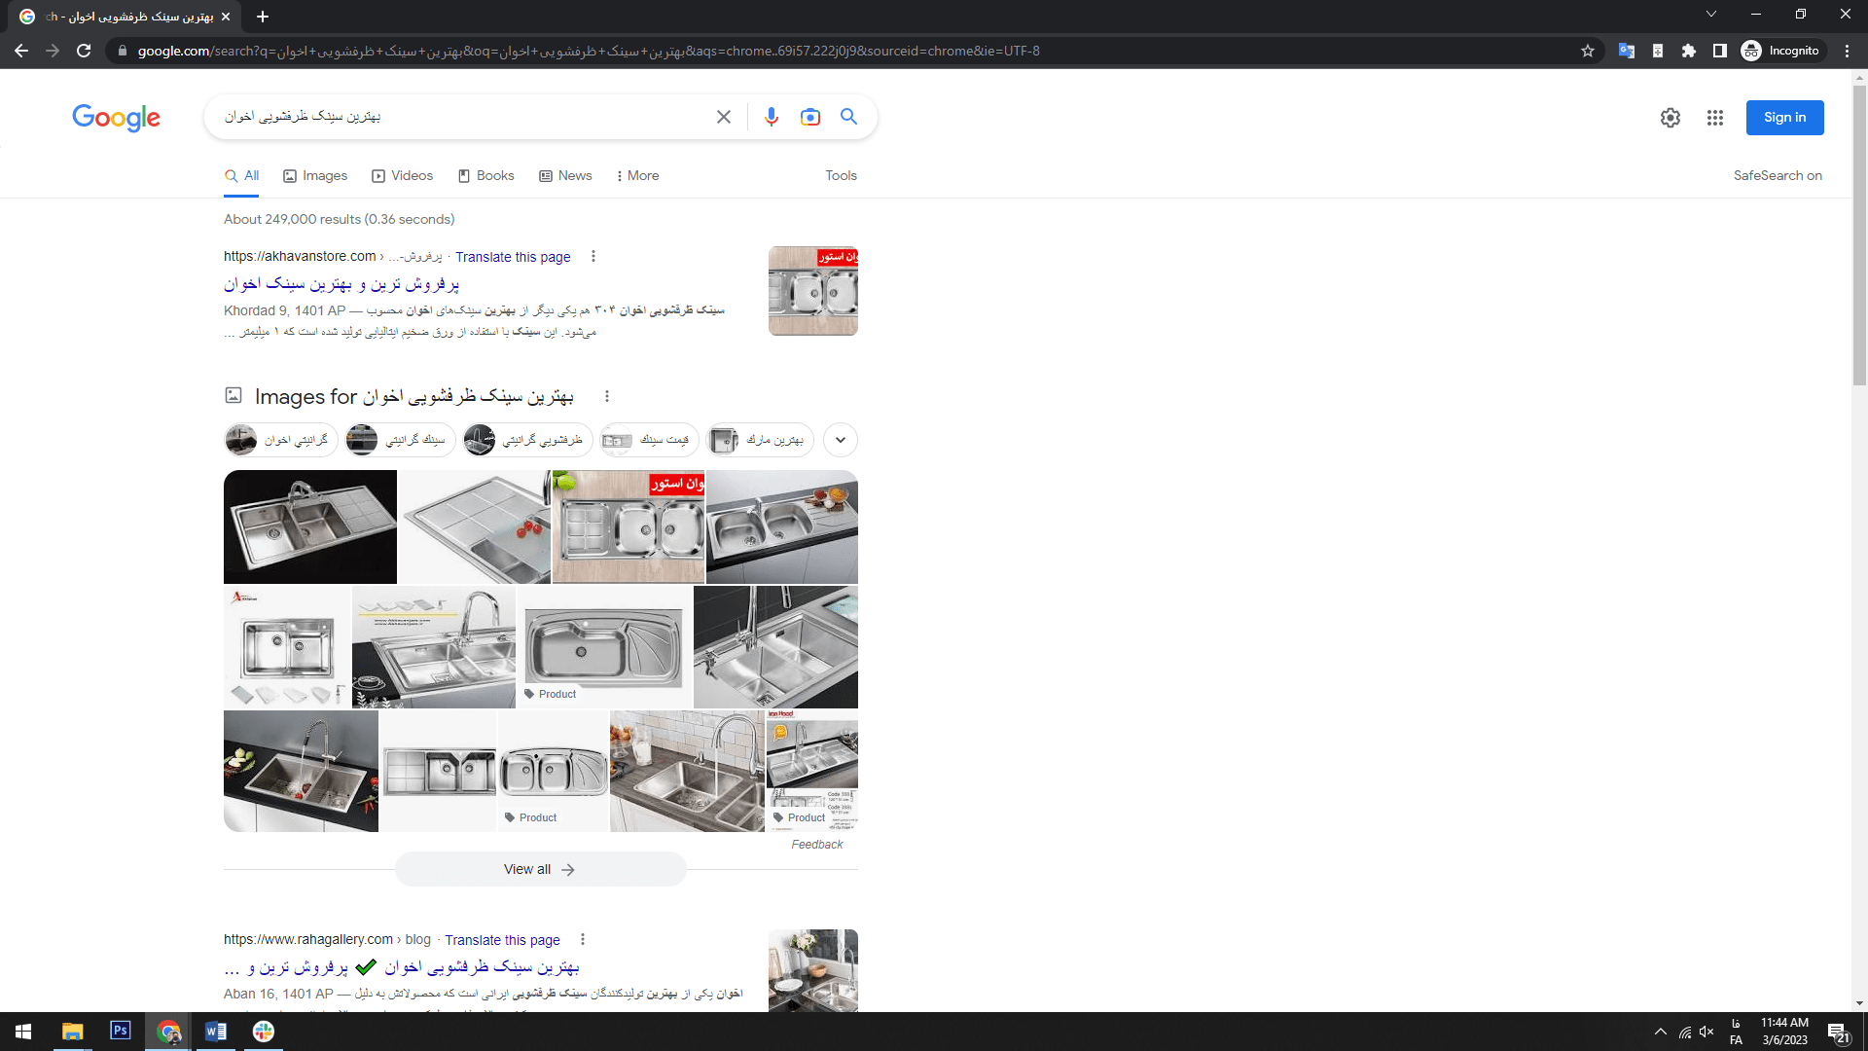Open akhavanstore result thumbnail image
This screenshot has width=1868, height=1051.
[x=813, y=291]
